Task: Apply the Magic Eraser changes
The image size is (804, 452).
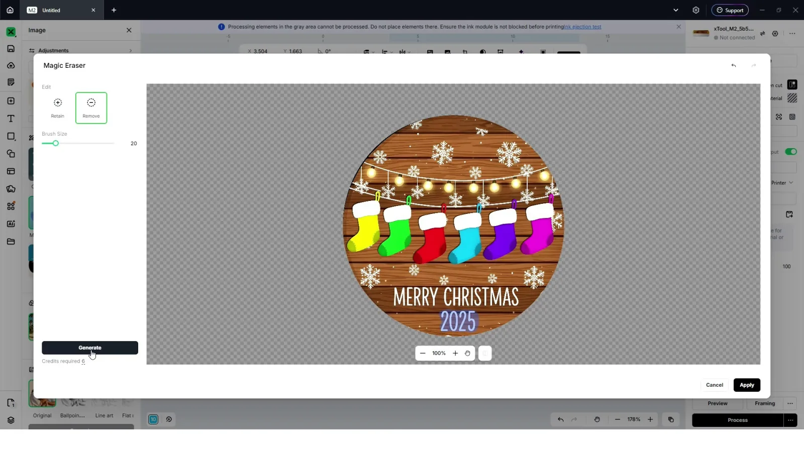Action: click(x=747, y=385)
